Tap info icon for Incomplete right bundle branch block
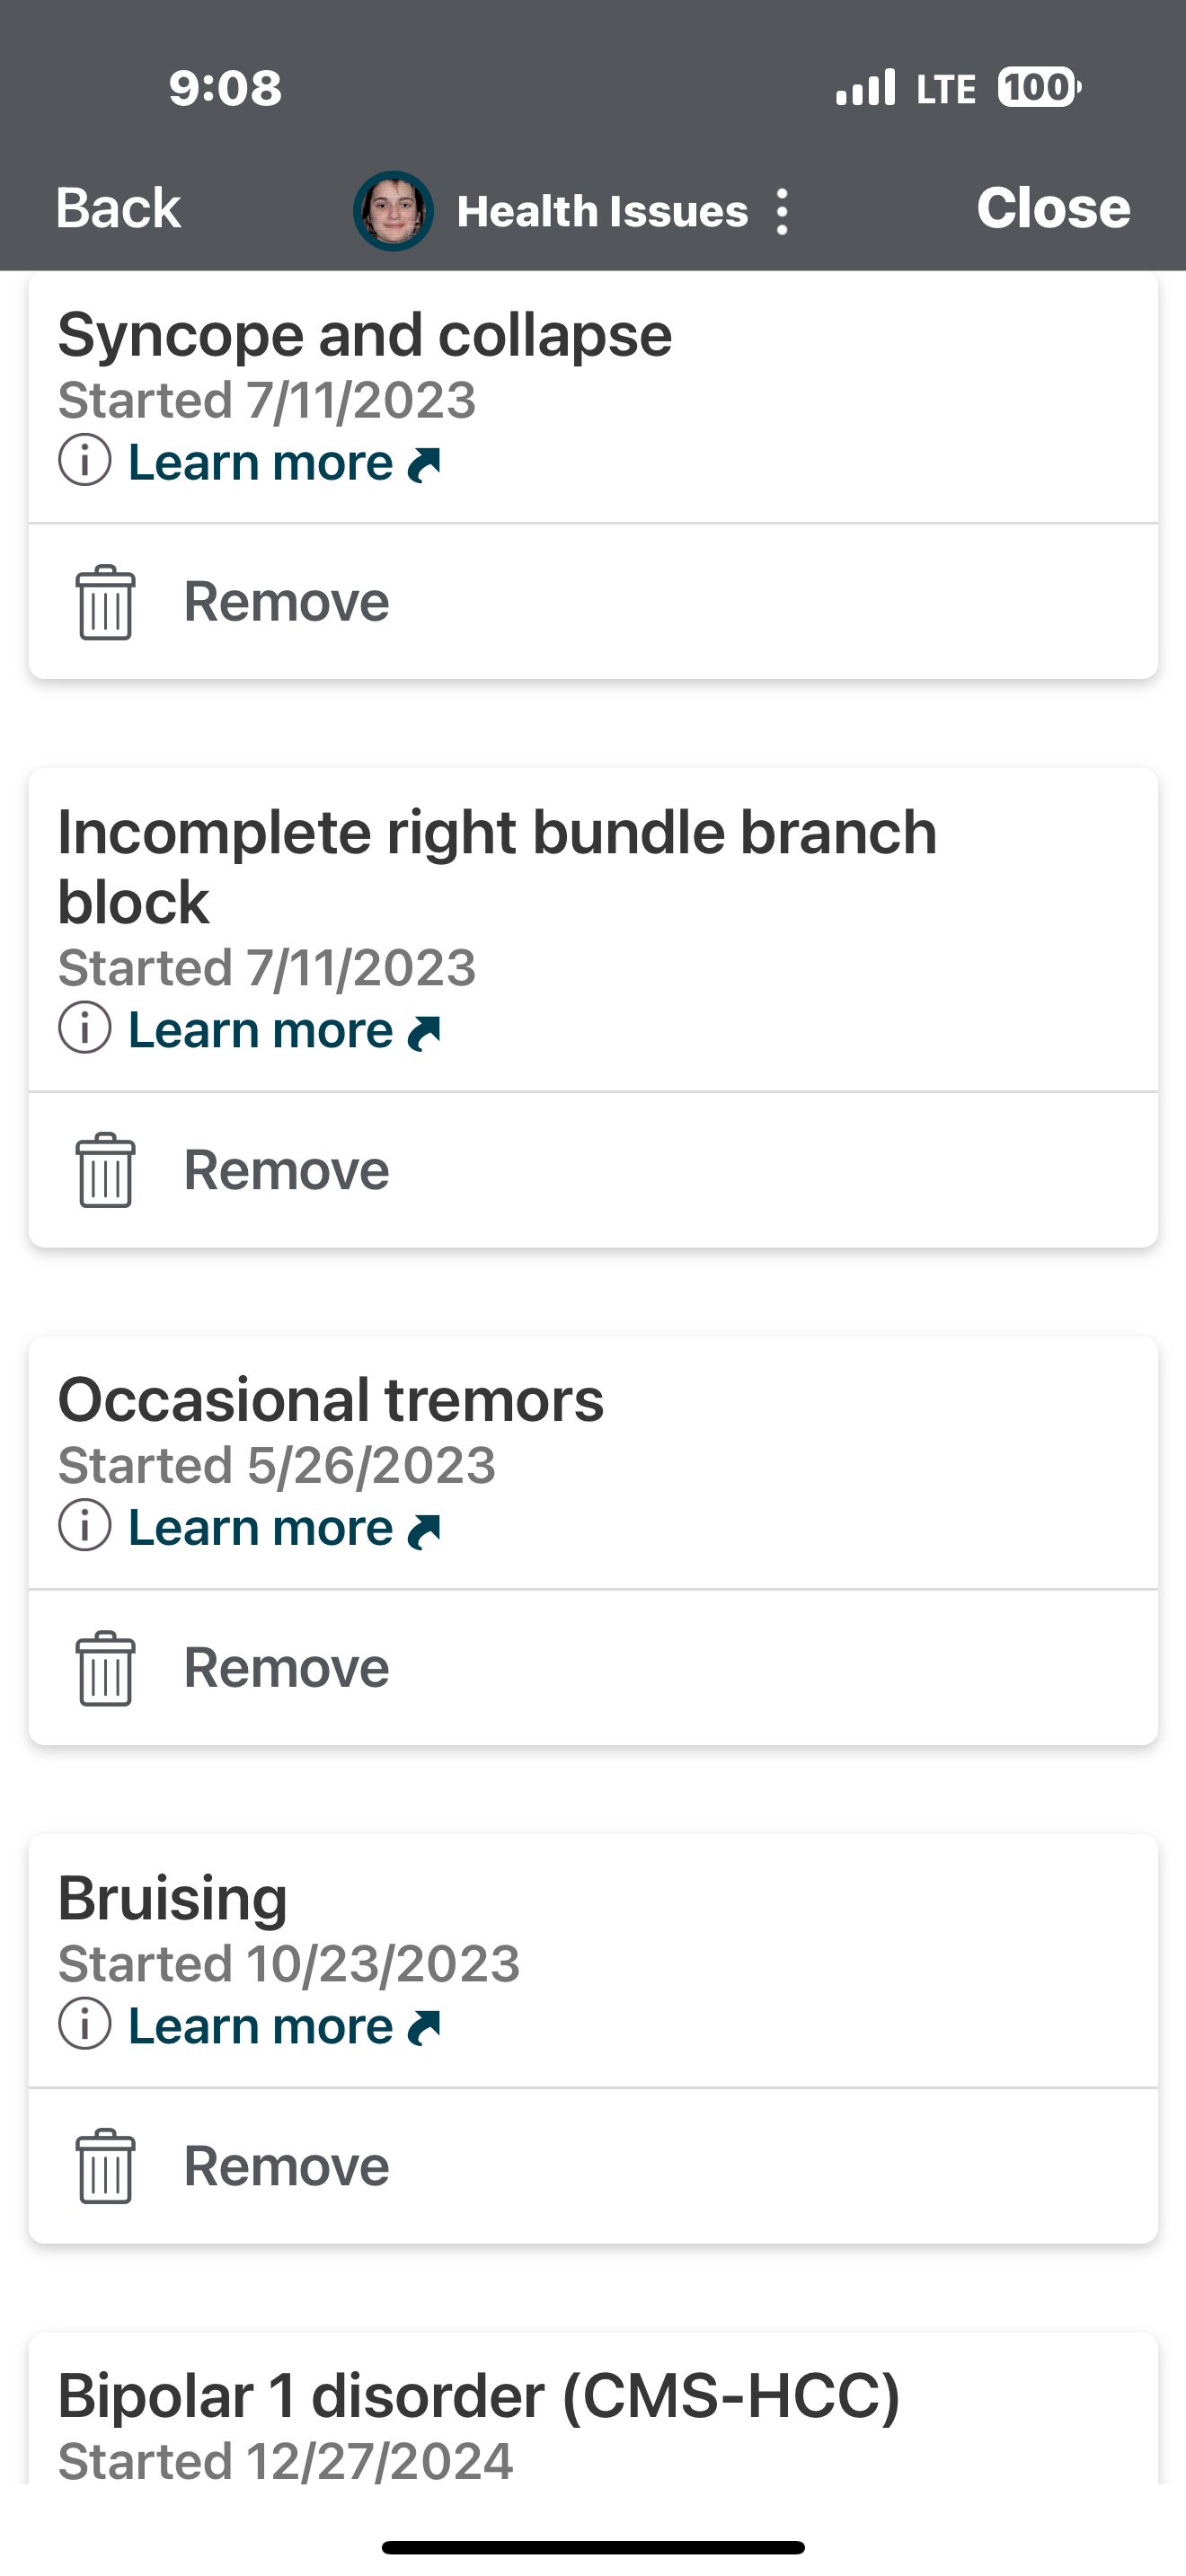Screen dimensions: 1186x2576 85,1029
